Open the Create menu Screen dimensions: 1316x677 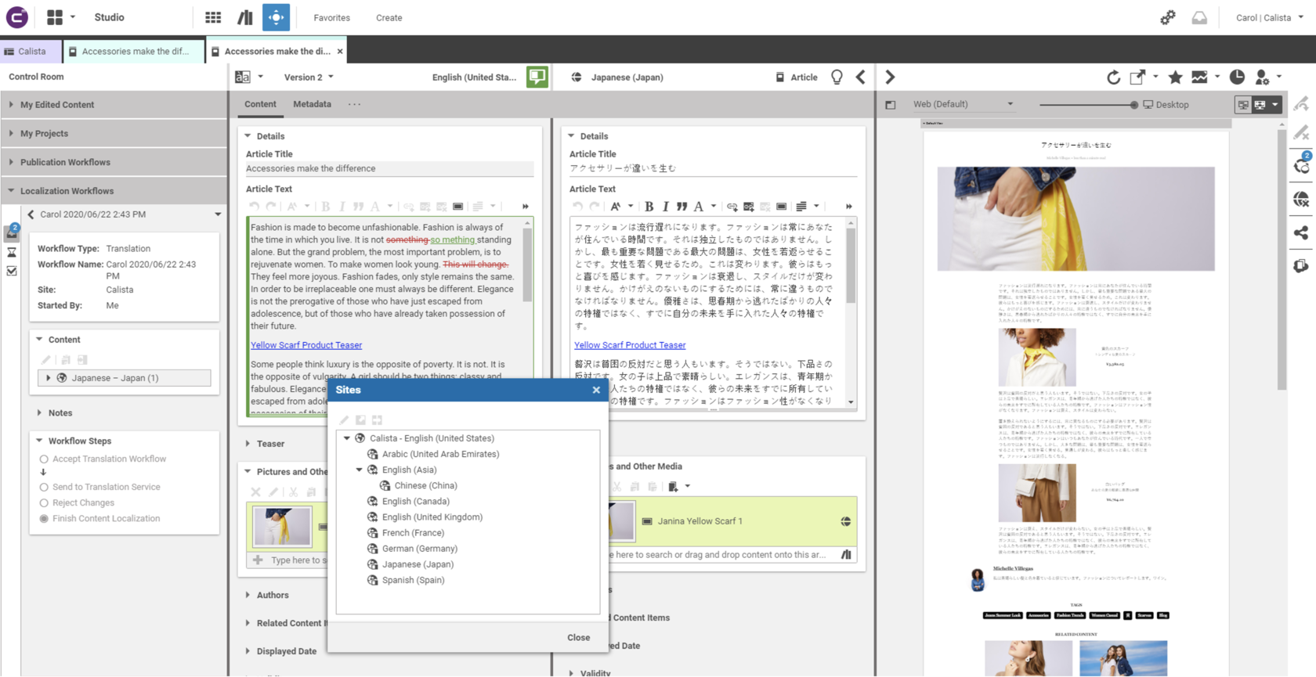pyautogui.click(x=389, y=17)
